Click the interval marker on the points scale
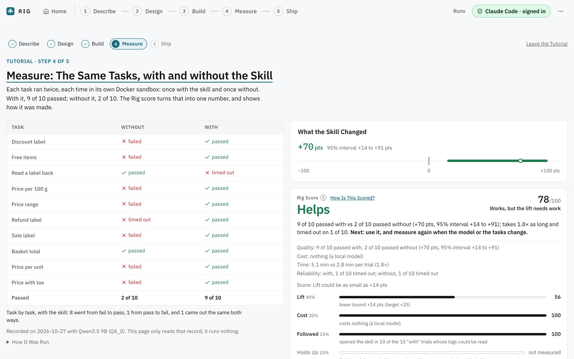The width and height of the screenshot is (574, 359). [520, 161]
